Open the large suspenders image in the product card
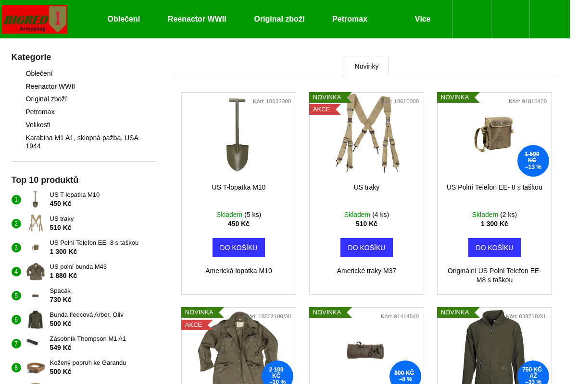 click(x=367, y=133)
